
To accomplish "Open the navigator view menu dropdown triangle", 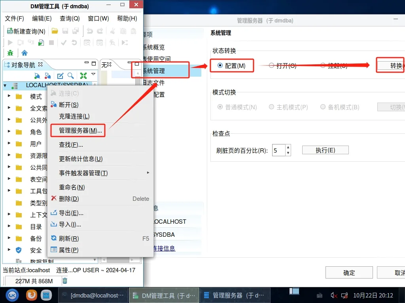I will tap(93, 74).
